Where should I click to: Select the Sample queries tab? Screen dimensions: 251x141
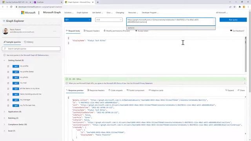(12, 42)
